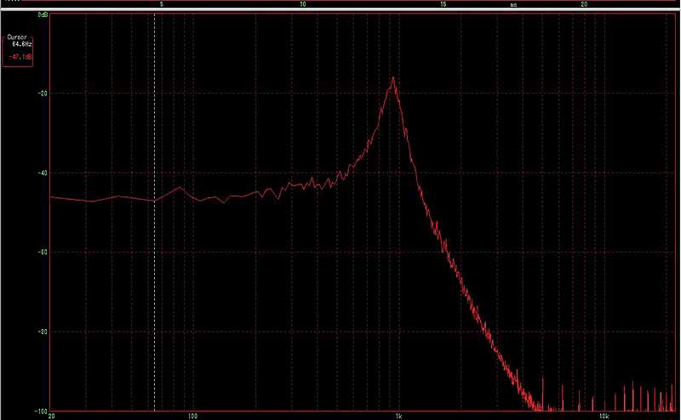This screenshot has width=681, height=420.
Task: Click the -40 label on vertical axis
Action: pos(42,173)
